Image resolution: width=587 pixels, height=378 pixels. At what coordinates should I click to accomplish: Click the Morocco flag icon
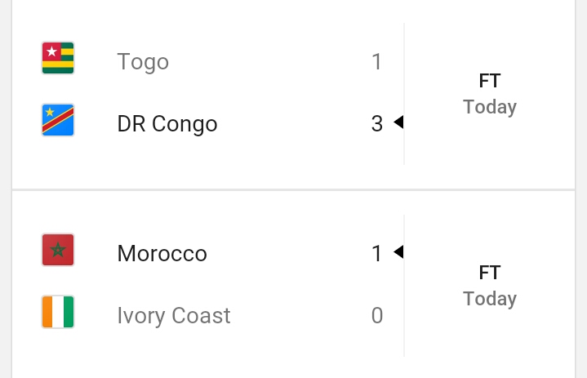pos(58,250)
